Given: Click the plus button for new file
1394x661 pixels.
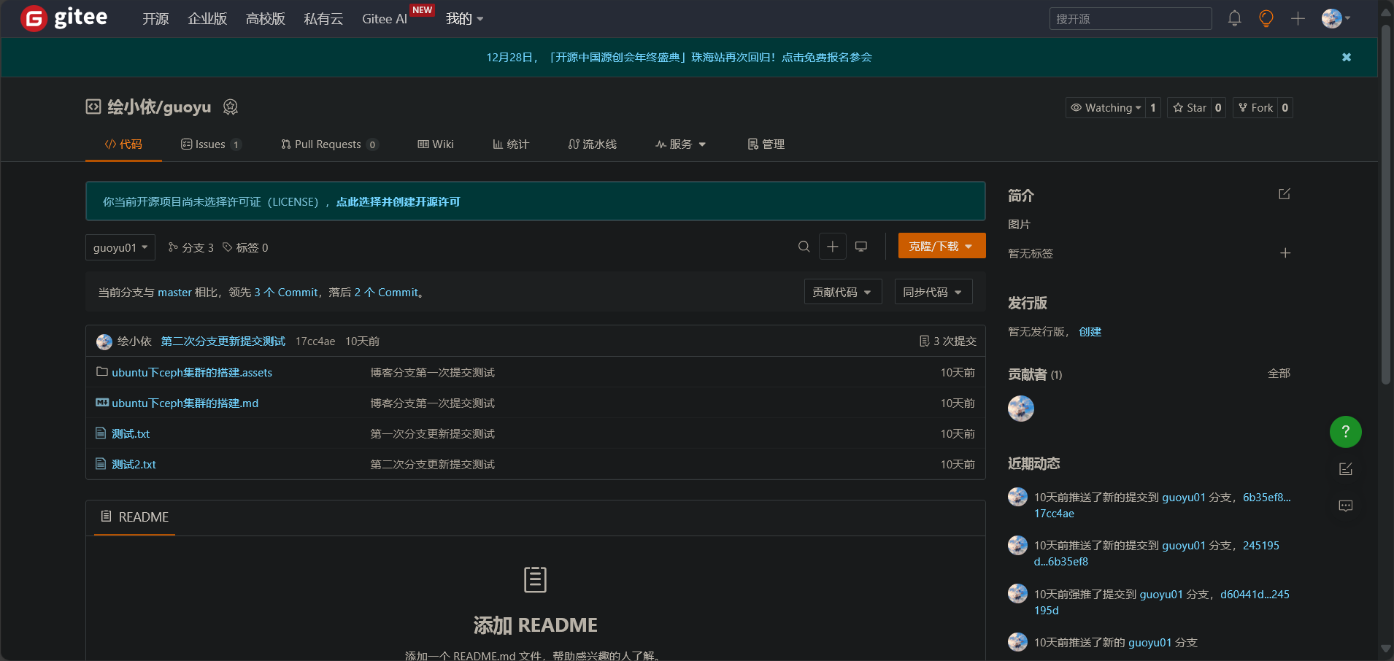Looking at the screenshot, I should click(x=832, y=247).
